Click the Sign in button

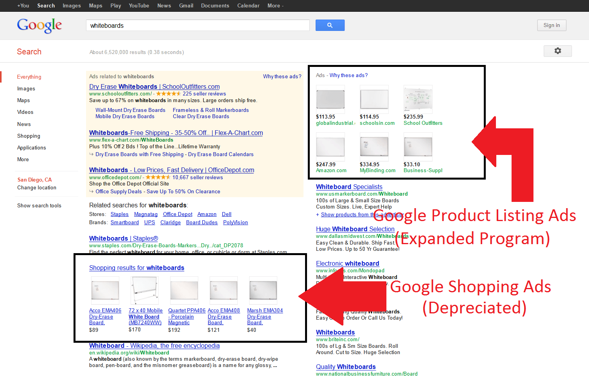551,25
